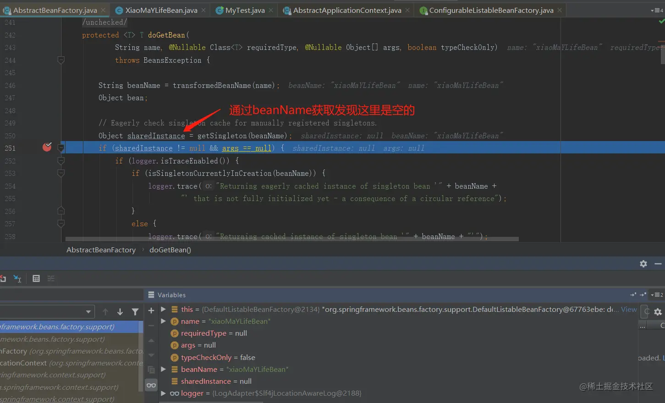
Task: Move the watch up in the list
Action: click(x=151, y=341)
